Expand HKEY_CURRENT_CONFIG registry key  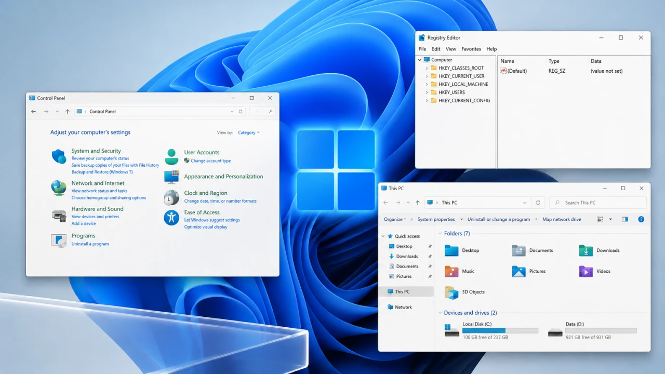pyautogui.click(x=427, y=100)
